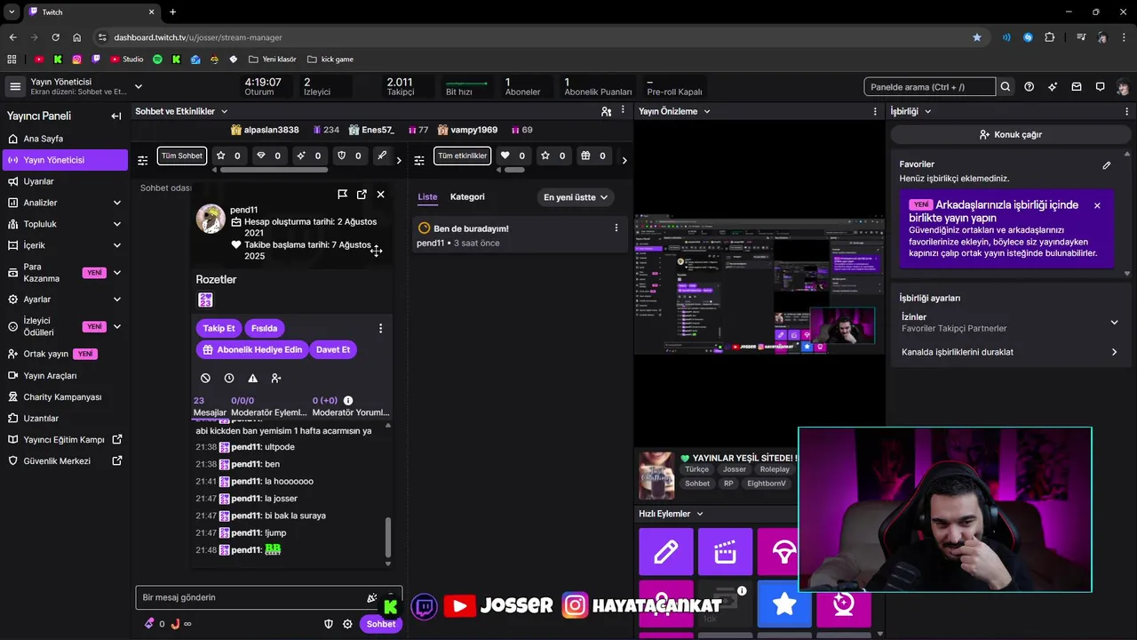Click the Konuk çağır button
Screen dimensions: 1137x640
[x=1010, y=134]
